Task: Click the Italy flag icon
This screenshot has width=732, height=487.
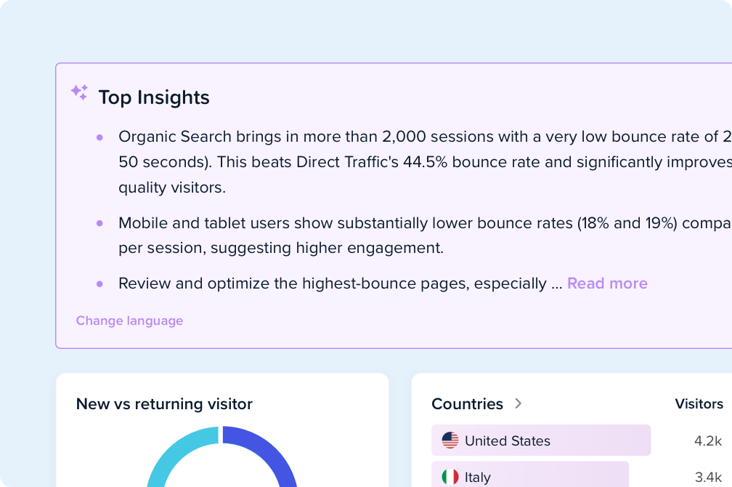Action: click(450, 477)
